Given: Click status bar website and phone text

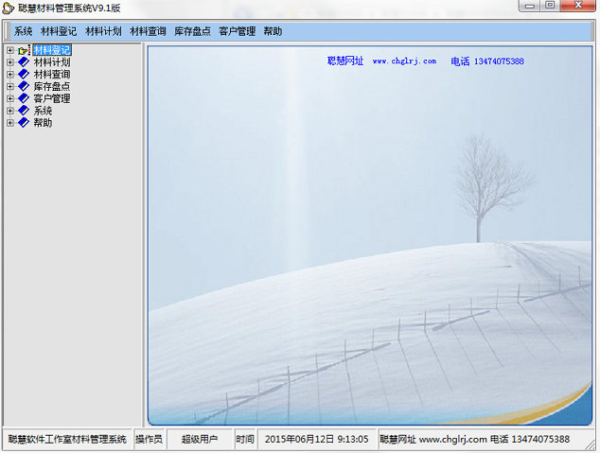Looking at the screenshot, I should pos(474,439).
